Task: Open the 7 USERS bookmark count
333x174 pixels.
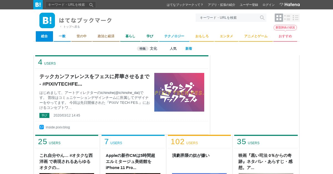Action: pyautogui.click(x=113, y=142)
